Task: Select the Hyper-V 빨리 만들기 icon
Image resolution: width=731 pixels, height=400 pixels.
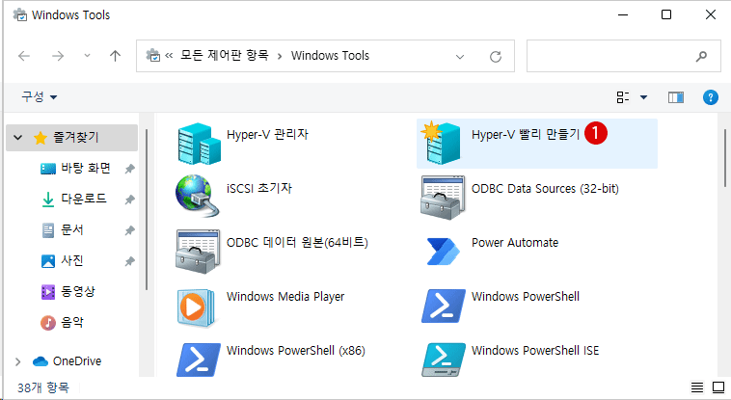Action: point(441,143)
